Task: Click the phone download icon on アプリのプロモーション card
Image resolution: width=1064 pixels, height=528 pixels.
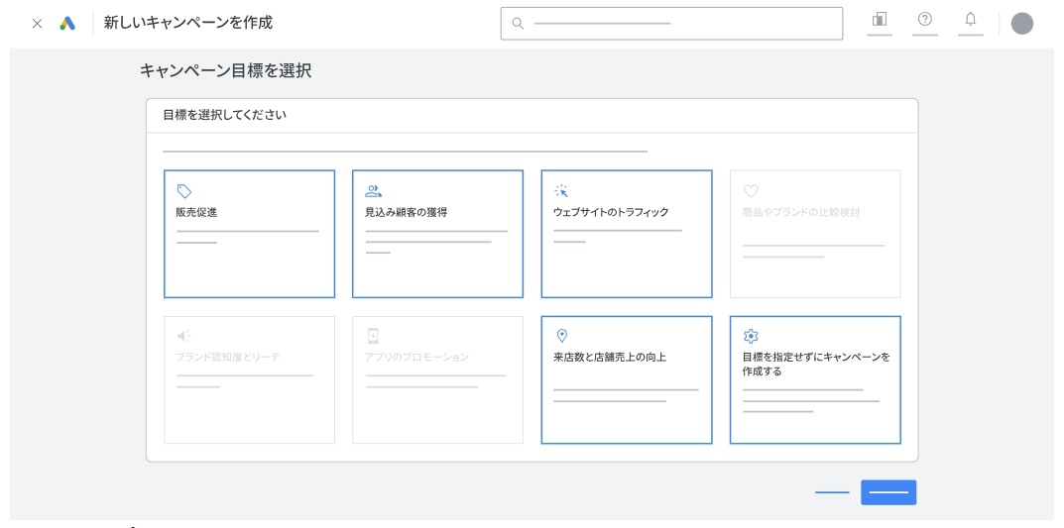Action: pos(373,336)
